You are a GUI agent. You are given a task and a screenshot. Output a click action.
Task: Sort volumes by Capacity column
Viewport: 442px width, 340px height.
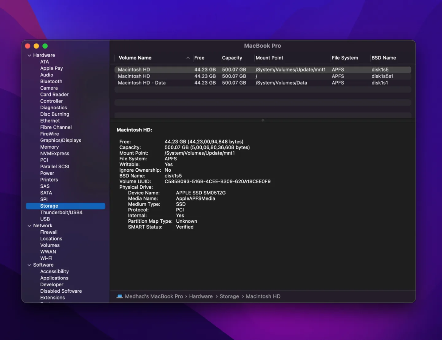[232, 58]
